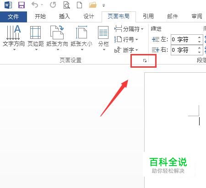This screenshot has height=188, width=206.
Task: Redo the last action
Action: (53, 5)
